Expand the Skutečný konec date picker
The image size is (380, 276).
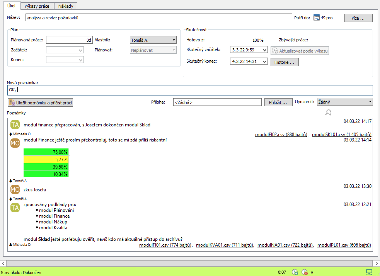click(x=264, y=61)
